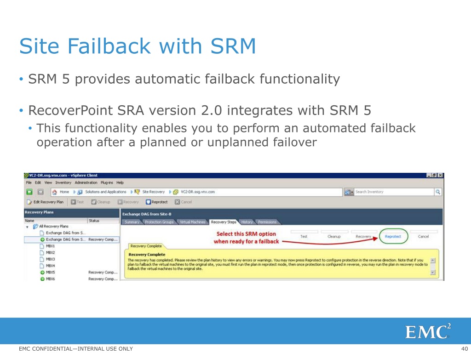The width and height of the screenshot is (471, 353).
Task: Switch to the Protection Groups tab
Action: pyautogui.click(x=159, y=222)
